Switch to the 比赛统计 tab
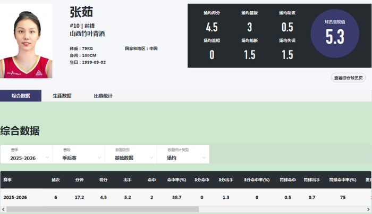 coord(103,96)
